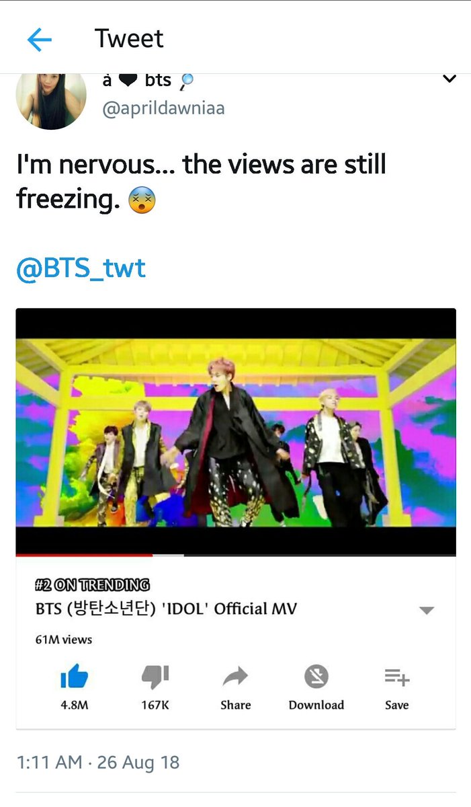The height and width of the screenshot is (807, 471).
Task: Click the 4.8M likes count
Action: pos(75,705)
